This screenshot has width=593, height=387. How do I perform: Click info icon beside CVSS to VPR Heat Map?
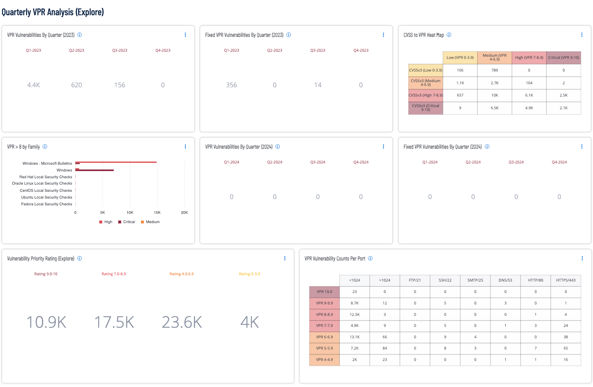point(449,35)
